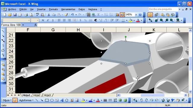Screen dimensions: 193x108
Task: Select column header G
Action: [x=53, y=30]
